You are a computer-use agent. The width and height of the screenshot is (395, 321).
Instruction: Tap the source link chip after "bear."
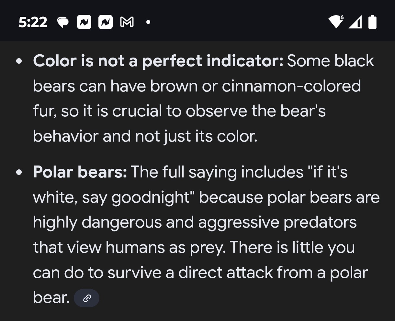point(86,298)
